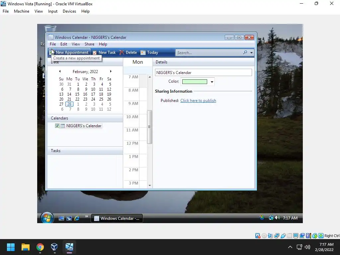Click the Tasks pane header
Image resolution: width=340 pixels, height=255 pixels.
pos(85,151)
